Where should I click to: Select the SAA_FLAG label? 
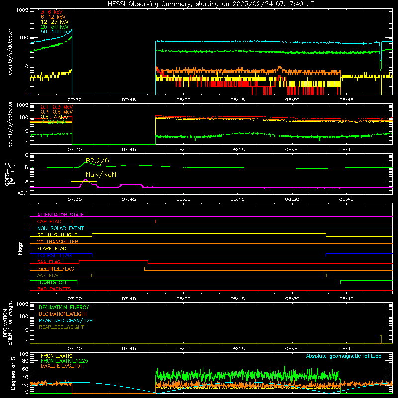49,262
